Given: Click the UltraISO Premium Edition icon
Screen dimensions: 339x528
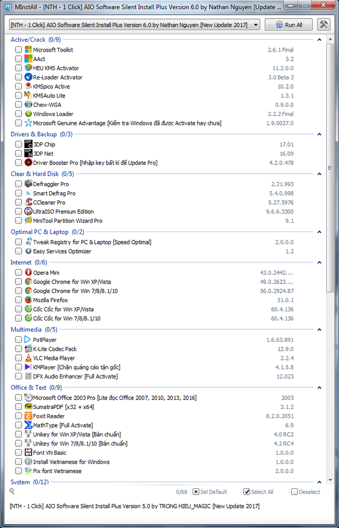Looking at the screenshot, I should pos(28,211).
